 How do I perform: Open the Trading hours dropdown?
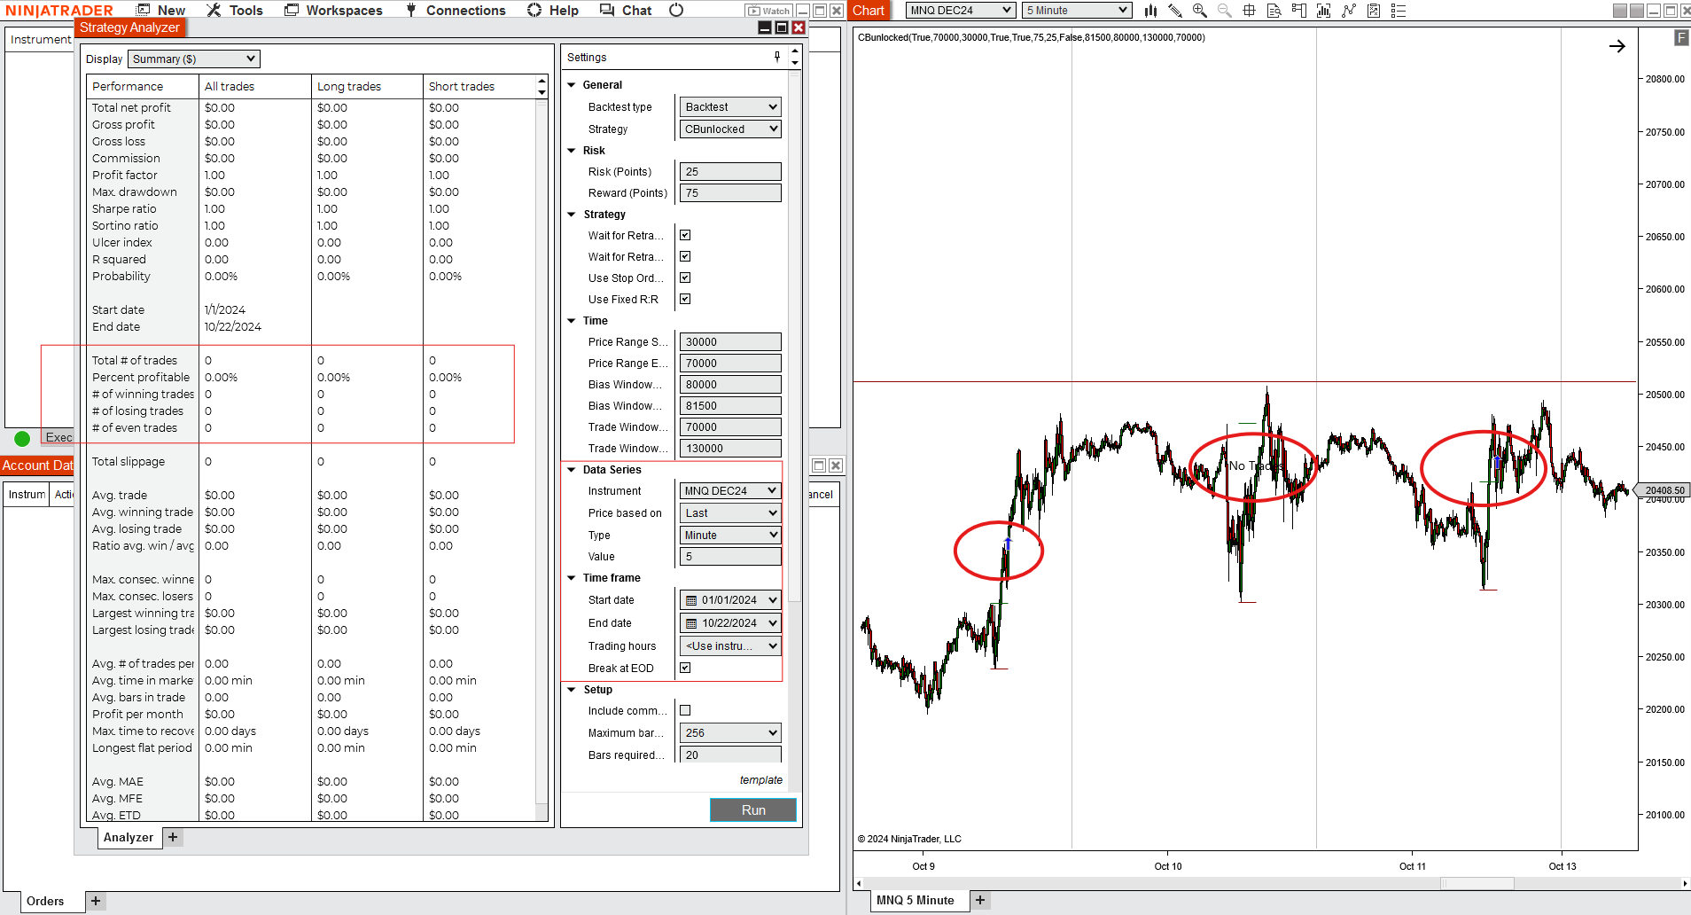tap(730, 645)
